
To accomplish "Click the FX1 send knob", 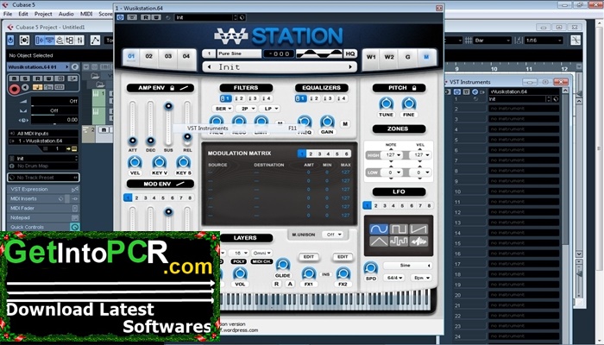I will [309, 273].
